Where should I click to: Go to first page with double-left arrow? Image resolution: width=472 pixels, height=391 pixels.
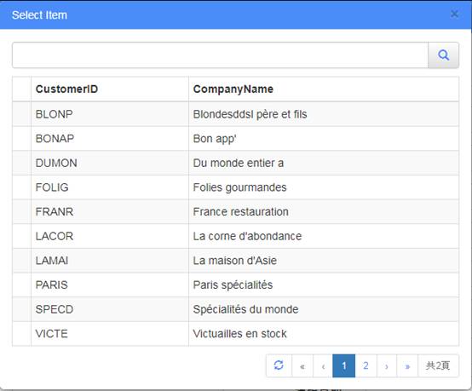302,366
